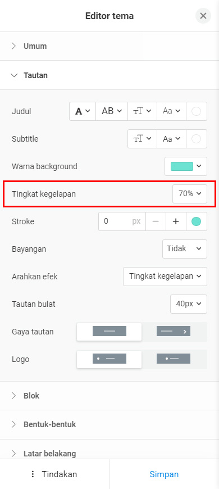219x489 pixels.
Task: Select the plain Gaya tautan style without arrow
Action: coord(109,332)
